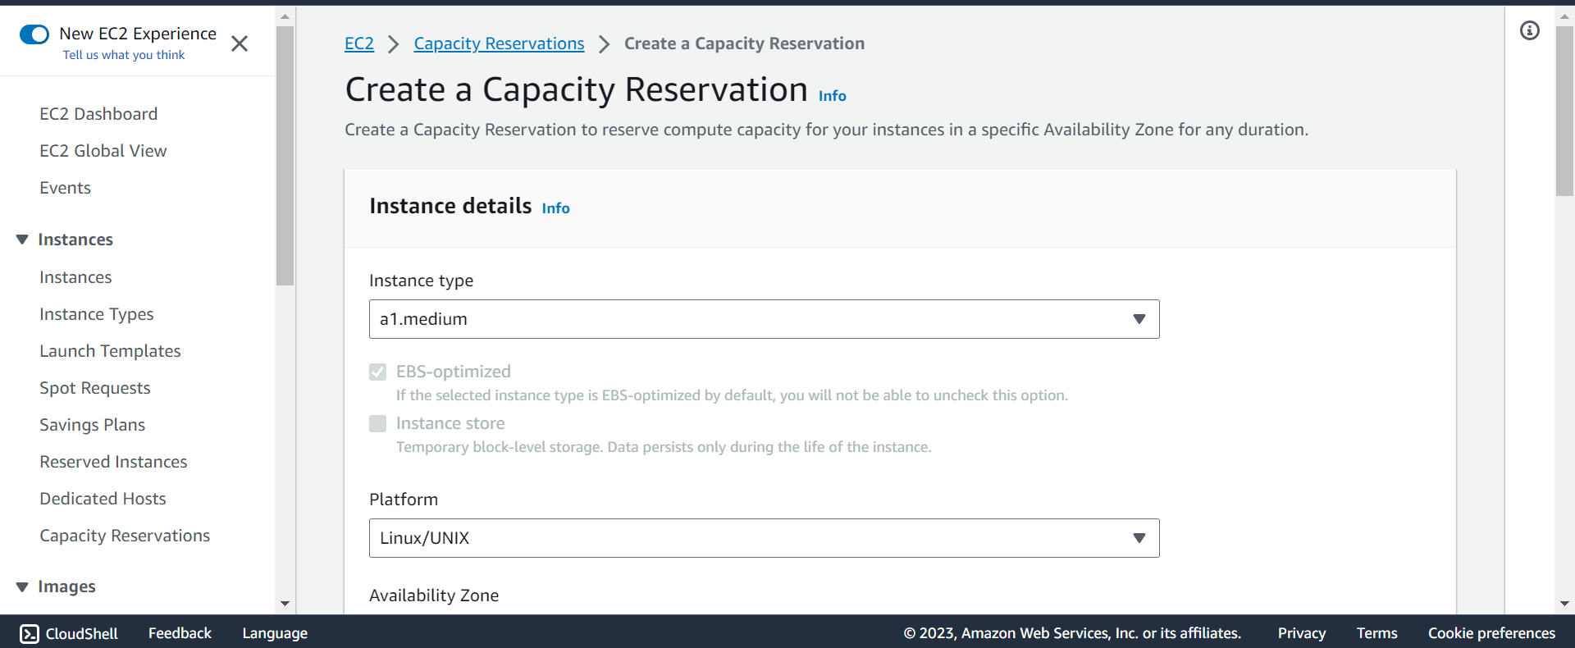Open Info link beside Instance details
This screenshot has height=648, width=1575.
(555, 208)
